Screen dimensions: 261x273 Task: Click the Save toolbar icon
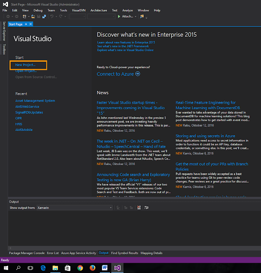point(39,17)
